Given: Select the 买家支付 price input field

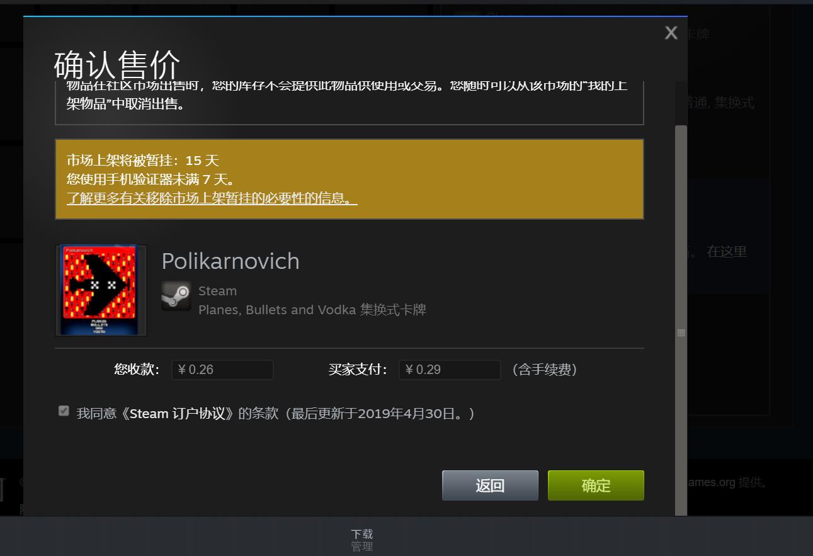Looking at the screenshot, I should (x=450, y=370).
